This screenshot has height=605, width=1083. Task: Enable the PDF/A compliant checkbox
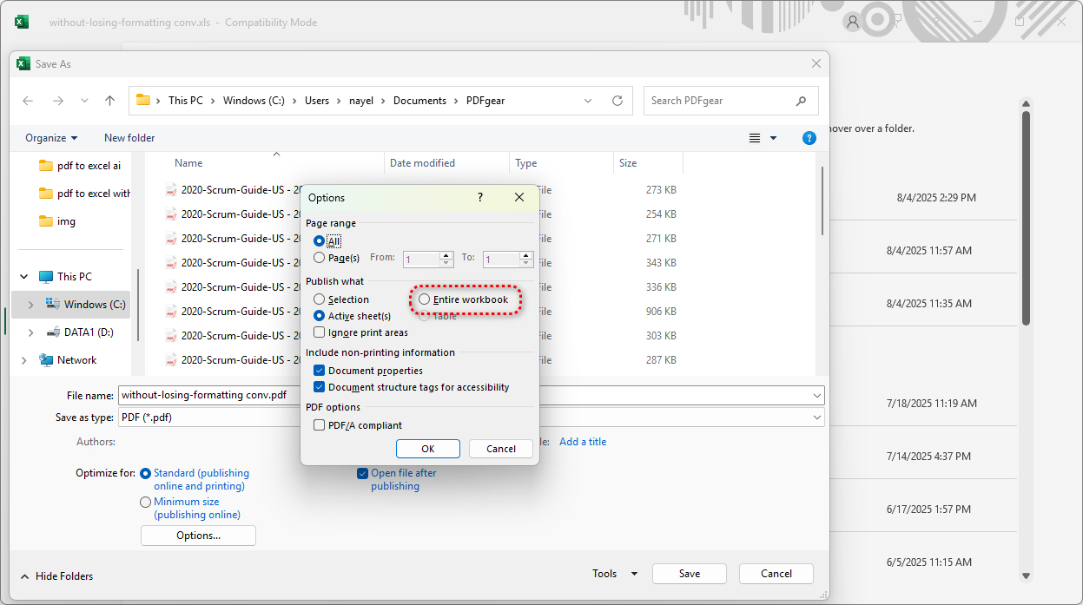tap(320, 425)
